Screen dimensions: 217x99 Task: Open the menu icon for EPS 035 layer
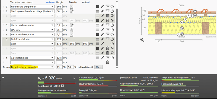click(x=98, y=30)
